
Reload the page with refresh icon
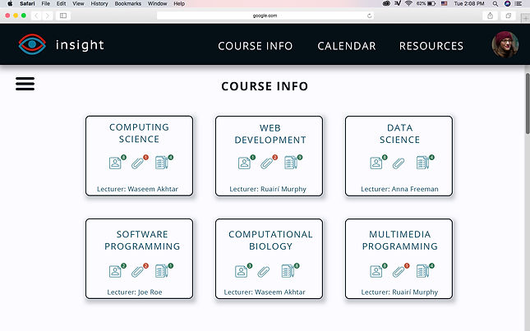click(x=369, y=16)
